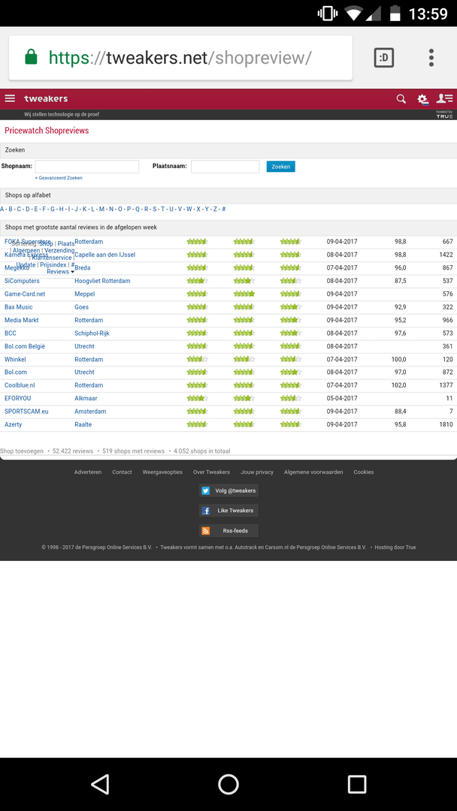
Task: Open the user profile icon
Action: pos(444,98)
